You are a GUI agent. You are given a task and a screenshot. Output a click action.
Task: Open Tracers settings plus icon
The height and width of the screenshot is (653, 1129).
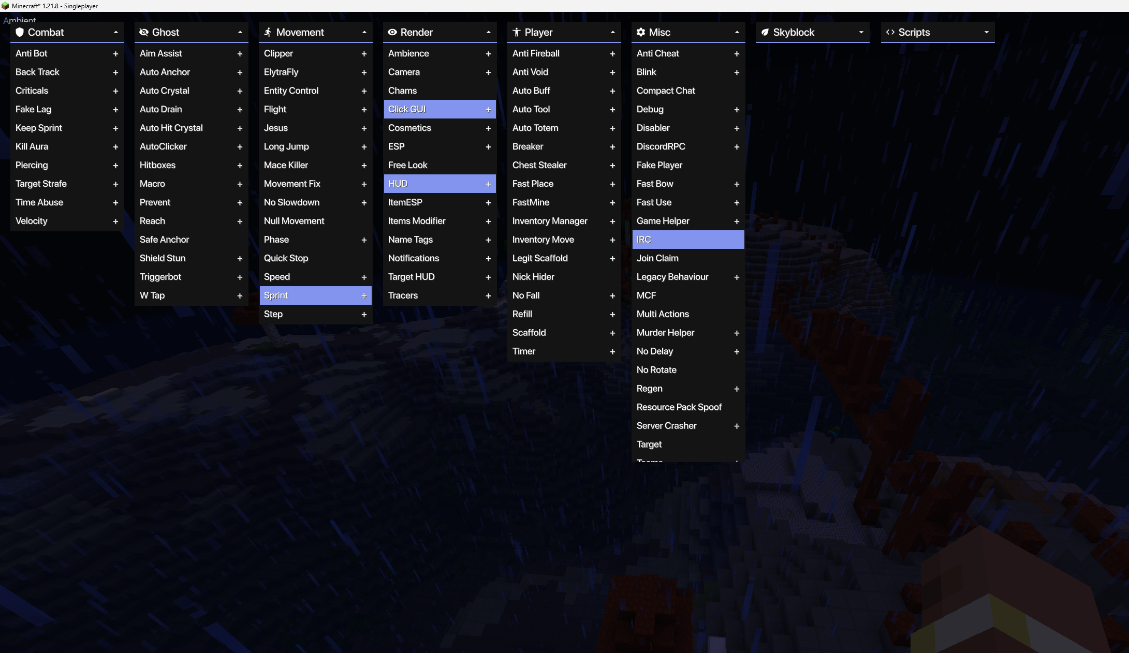click(x=488, y=296)
